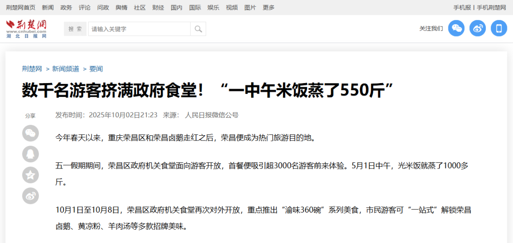Click the blue mobile phone icon
The height and width of the screenshot is (243, 513).
pos(499,28)
